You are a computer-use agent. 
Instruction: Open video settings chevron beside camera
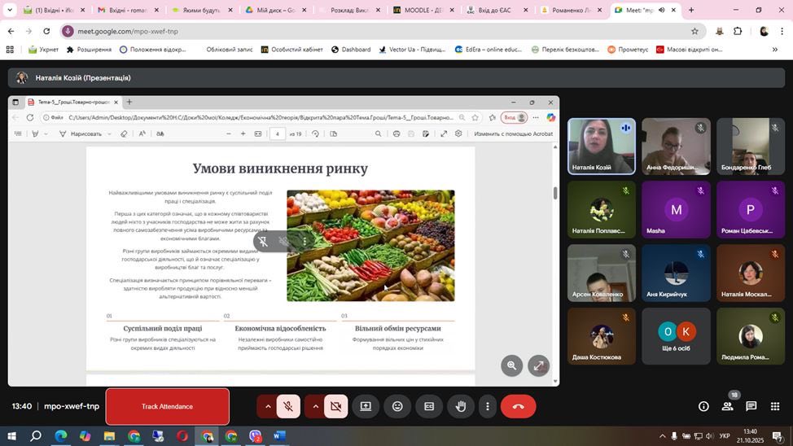click(x=315, y=407)
